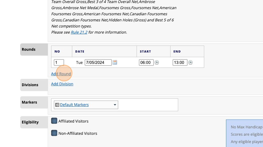Expand the Default Markers dropdown arrow
Image resolution: width=263 pixels, height=147 pixels.
(x=115, y=105)
